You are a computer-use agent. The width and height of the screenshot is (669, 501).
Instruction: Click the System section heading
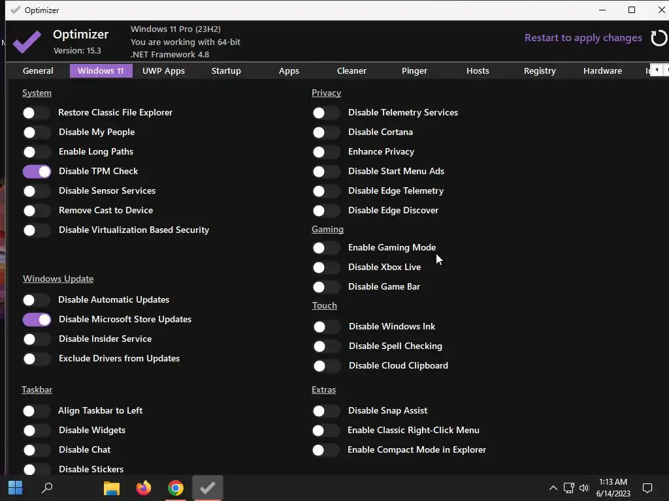click(x=37, y=93)
